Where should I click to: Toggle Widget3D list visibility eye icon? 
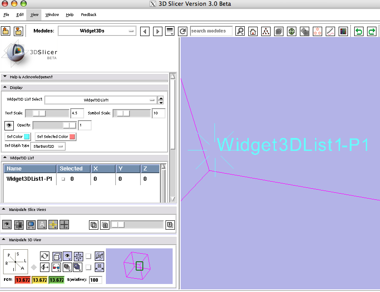click(9, 126)
